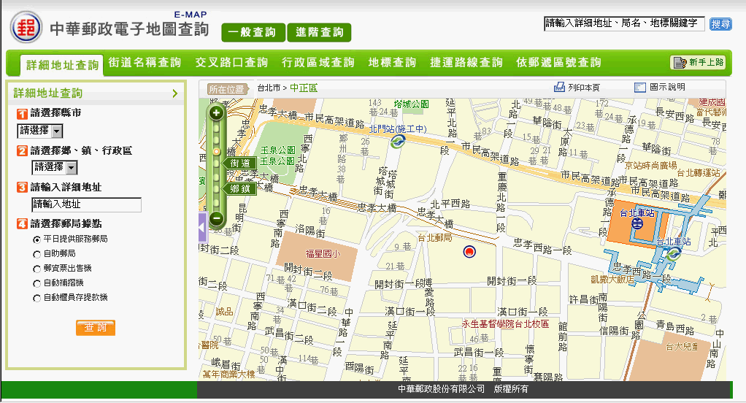
Task: Switch to 詳細地址查詢 tab
Action: click(x=62, y=65)
